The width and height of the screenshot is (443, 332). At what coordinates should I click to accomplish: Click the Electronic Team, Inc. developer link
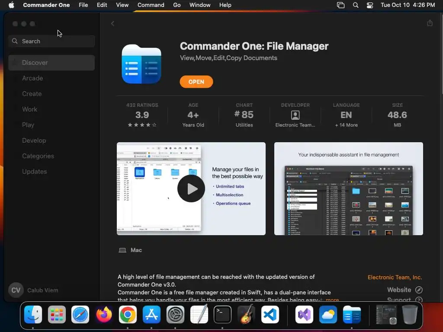(395, 277)
